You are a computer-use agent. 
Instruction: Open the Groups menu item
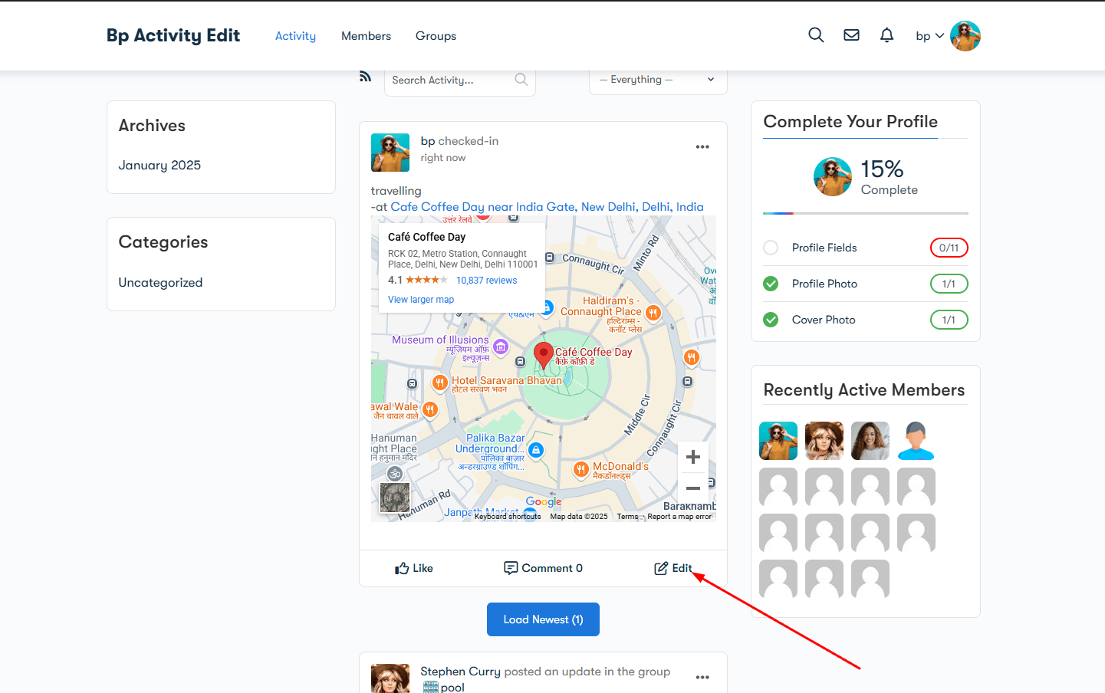pos(436,36)
